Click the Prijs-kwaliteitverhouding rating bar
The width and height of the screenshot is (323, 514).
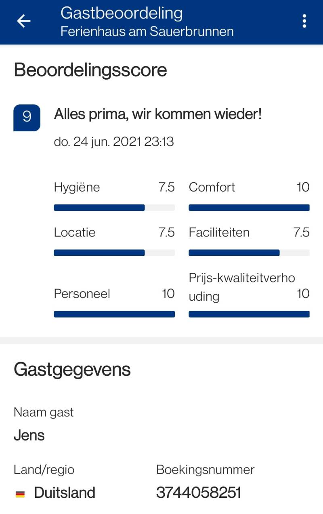point(249,314)
